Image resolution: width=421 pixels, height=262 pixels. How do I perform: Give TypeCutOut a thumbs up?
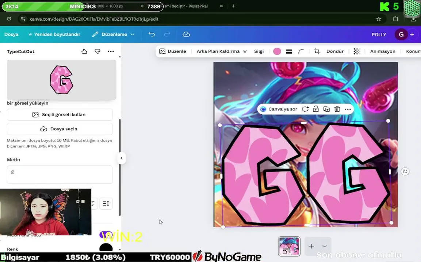[84, 51]
